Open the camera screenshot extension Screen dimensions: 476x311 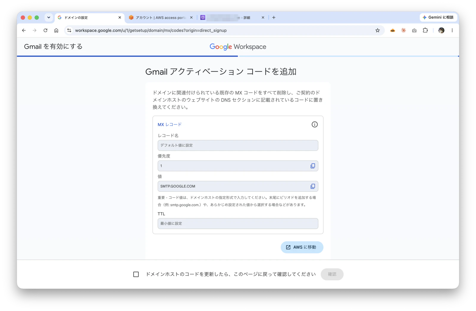(x=414, y=30)
